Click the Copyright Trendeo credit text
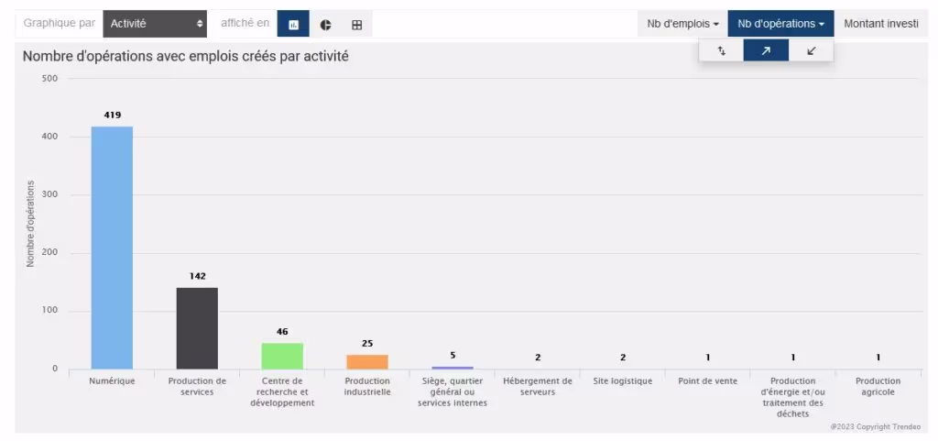 pos(875,426)
